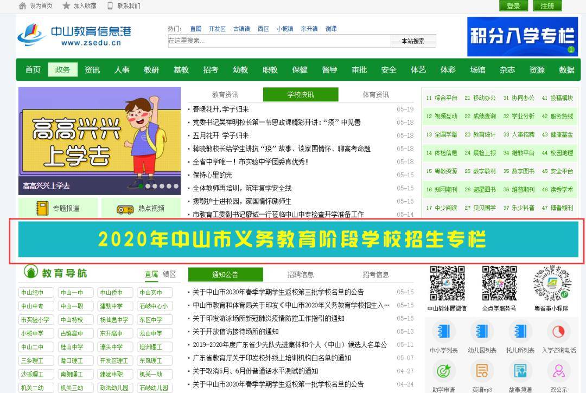Click the 双公示 pink profile icon
The image size is (586, 393).
click(x=558, y=372)
